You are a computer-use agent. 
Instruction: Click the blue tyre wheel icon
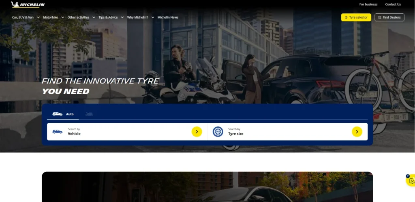[218, 132]
